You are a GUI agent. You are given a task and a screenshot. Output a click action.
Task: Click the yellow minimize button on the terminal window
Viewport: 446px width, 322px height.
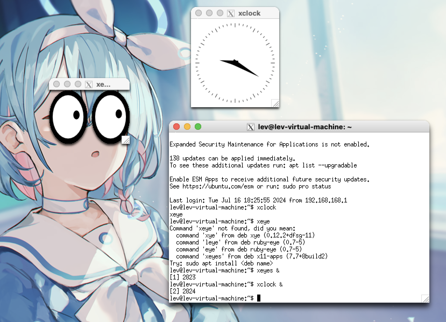(x=187, y=126)
